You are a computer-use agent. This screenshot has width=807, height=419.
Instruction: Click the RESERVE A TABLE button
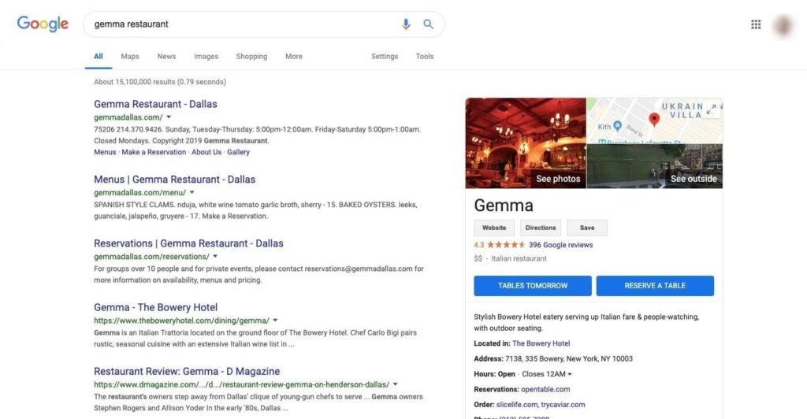click(x=655, y=286)
